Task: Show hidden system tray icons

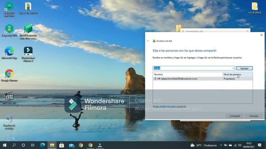Action: pos(221,145)
